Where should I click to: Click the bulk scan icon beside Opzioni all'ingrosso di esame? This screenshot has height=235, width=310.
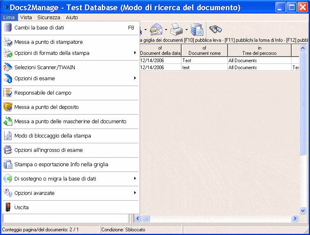point(8,150)
